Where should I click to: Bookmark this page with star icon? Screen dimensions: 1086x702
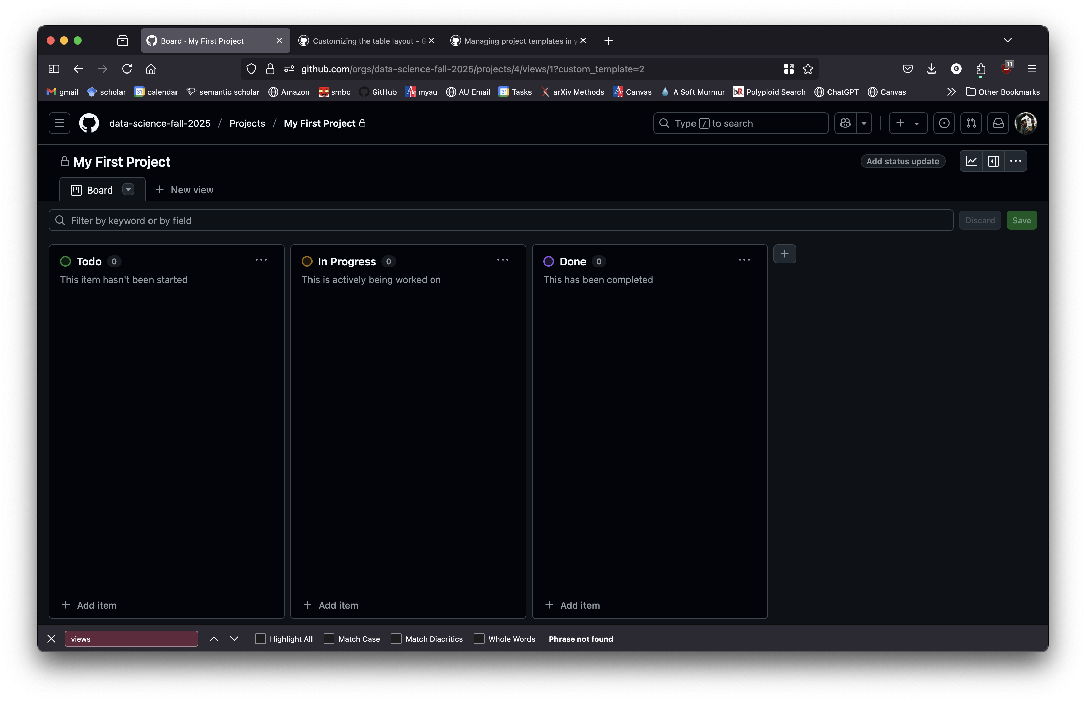tap(808, 69)
